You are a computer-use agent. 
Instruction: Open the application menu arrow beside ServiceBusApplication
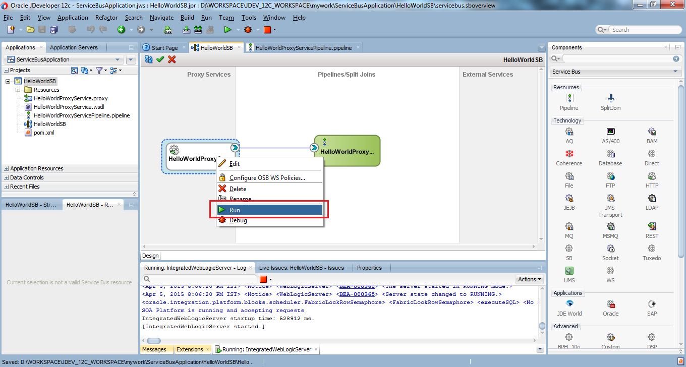131,59
